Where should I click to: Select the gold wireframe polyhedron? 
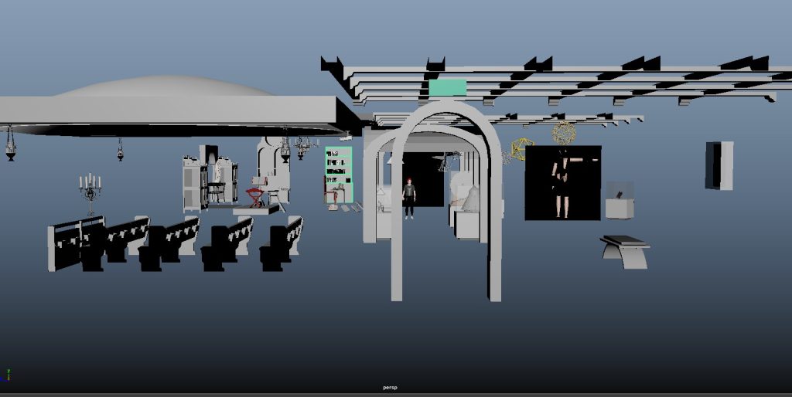[x=522, y=149]
